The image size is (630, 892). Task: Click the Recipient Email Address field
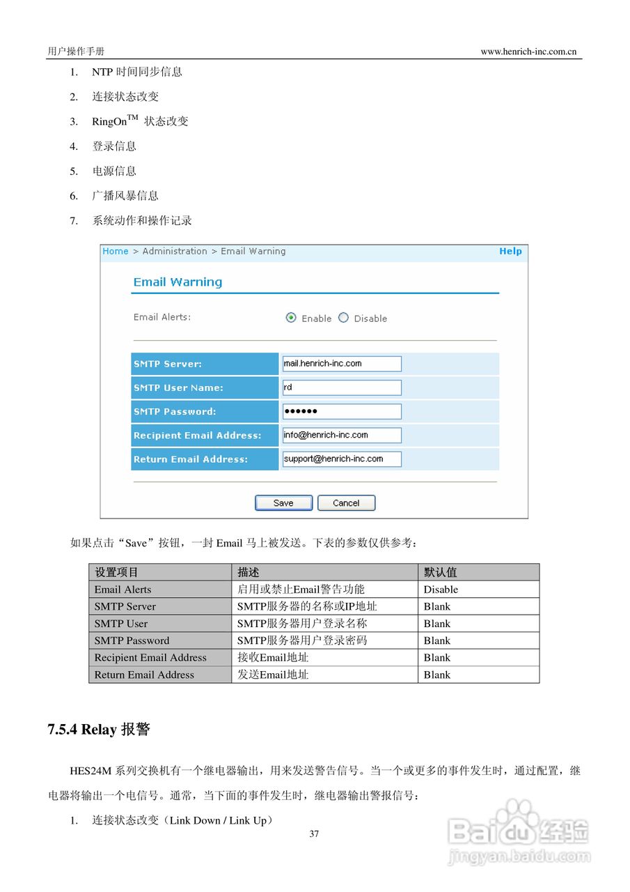pos(341,435)
